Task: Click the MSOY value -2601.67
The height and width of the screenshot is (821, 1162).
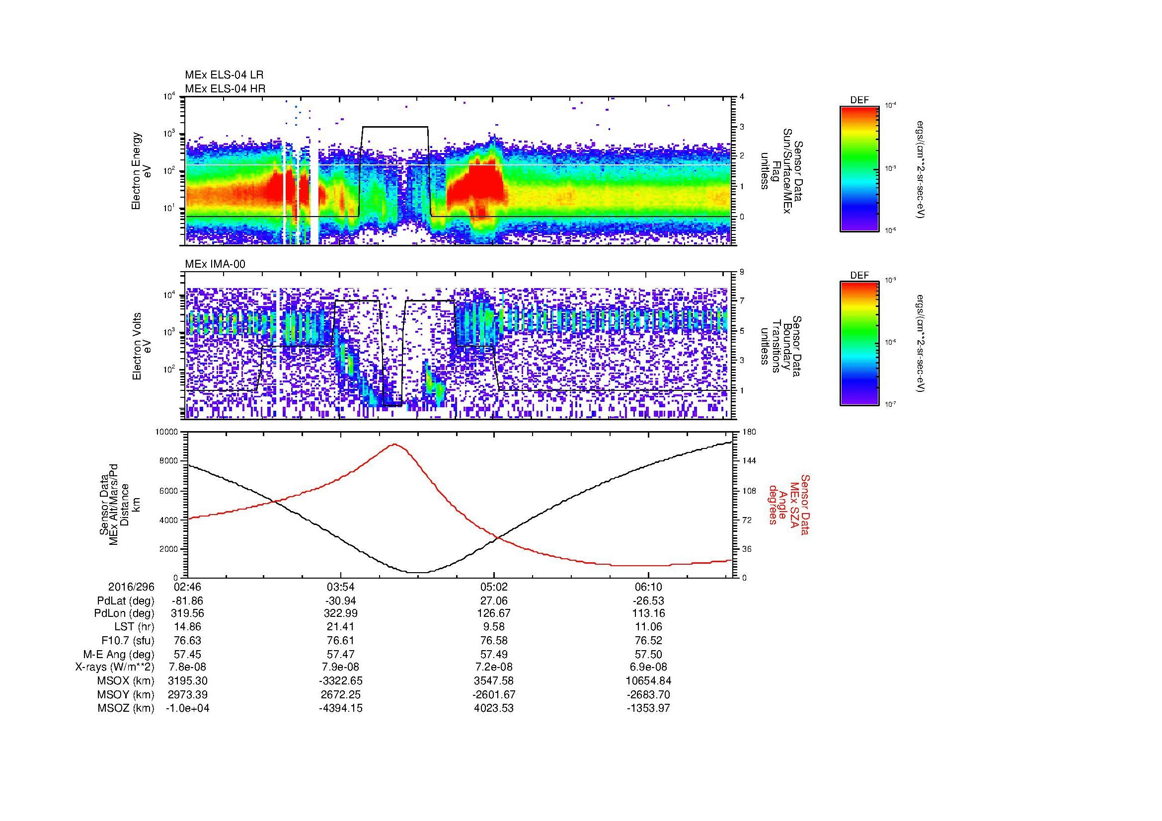Action: point(494,695)
